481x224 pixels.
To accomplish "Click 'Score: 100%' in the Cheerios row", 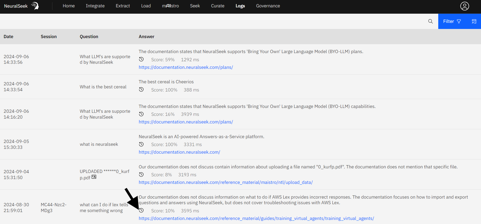I will tap(164, 90).
